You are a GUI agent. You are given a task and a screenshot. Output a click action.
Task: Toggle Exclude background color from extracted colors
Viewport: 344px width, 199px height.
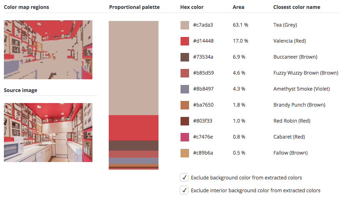click(184, 177)
